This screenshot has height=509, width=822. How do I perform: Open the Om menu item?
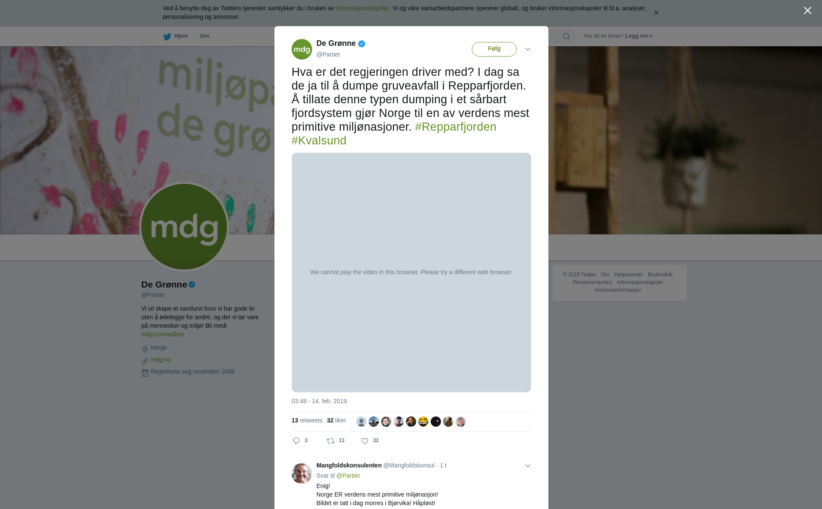205,36
